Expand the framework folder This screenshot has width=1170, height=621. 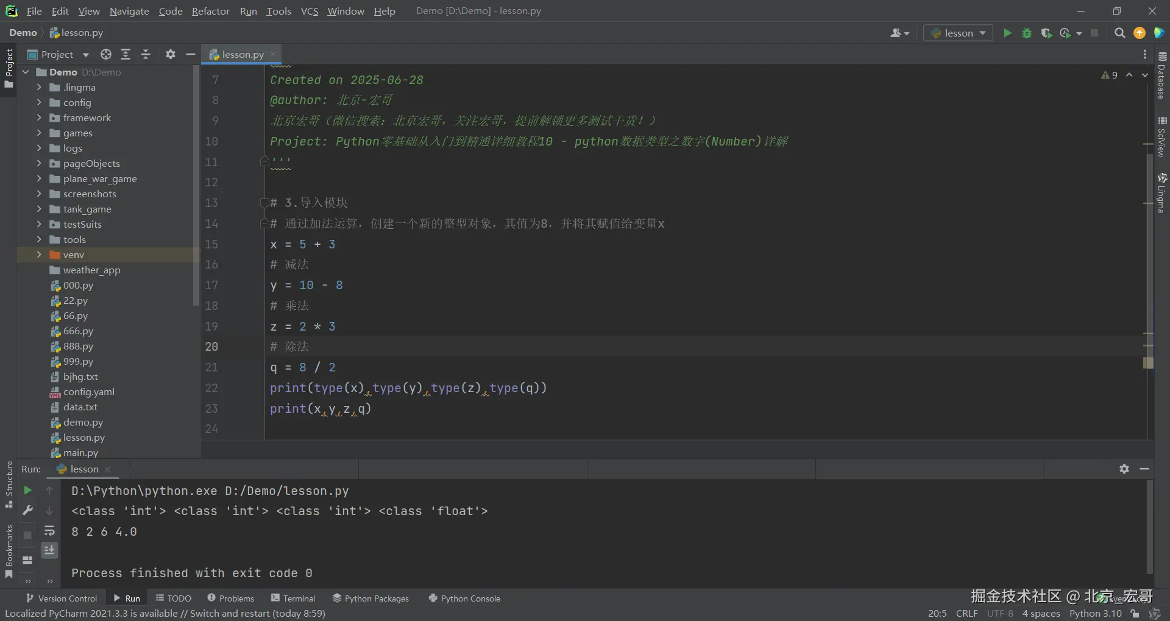[x=39, y=118]
